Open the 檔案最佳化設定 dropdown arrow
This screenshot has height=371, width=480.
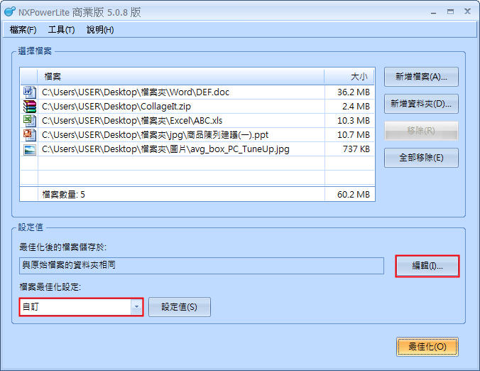pyautogui.click(x=136, y=307)
